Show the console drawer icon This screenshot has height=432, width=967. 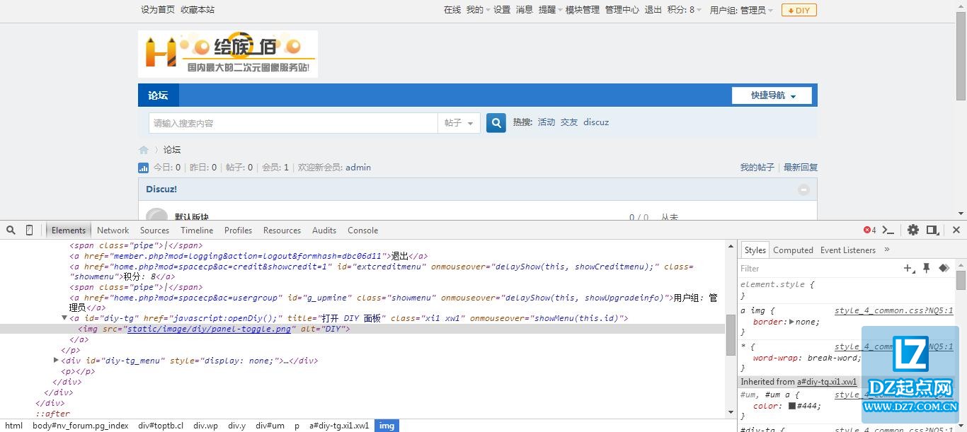pyautogui.click(x=888, y=230)
